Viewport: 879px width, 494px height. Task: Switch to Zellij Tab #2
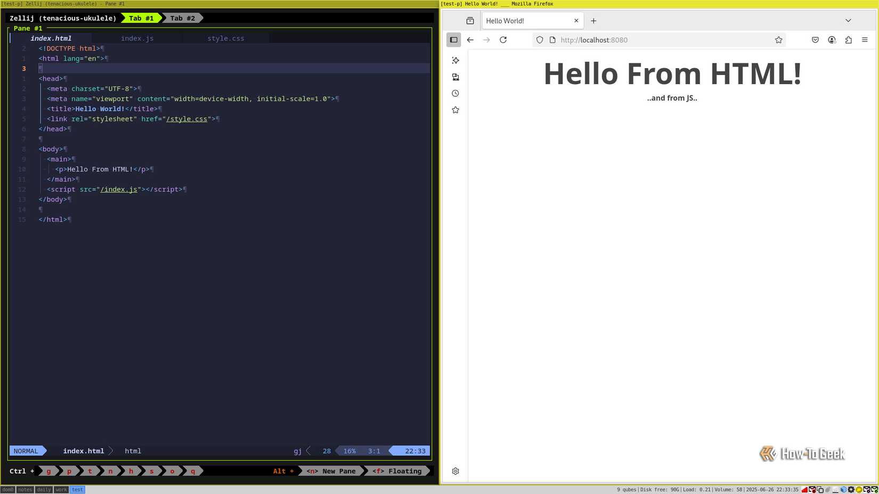182,18
